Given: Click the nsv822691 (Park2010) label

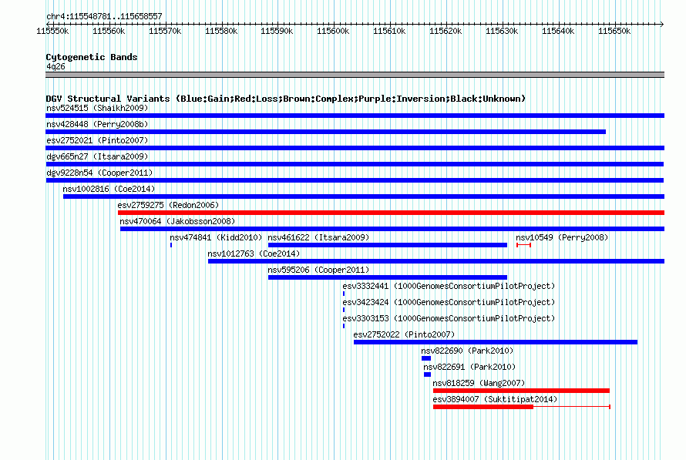Looking at the screenshot, I should pyautogui.click(x=469, y=367).
